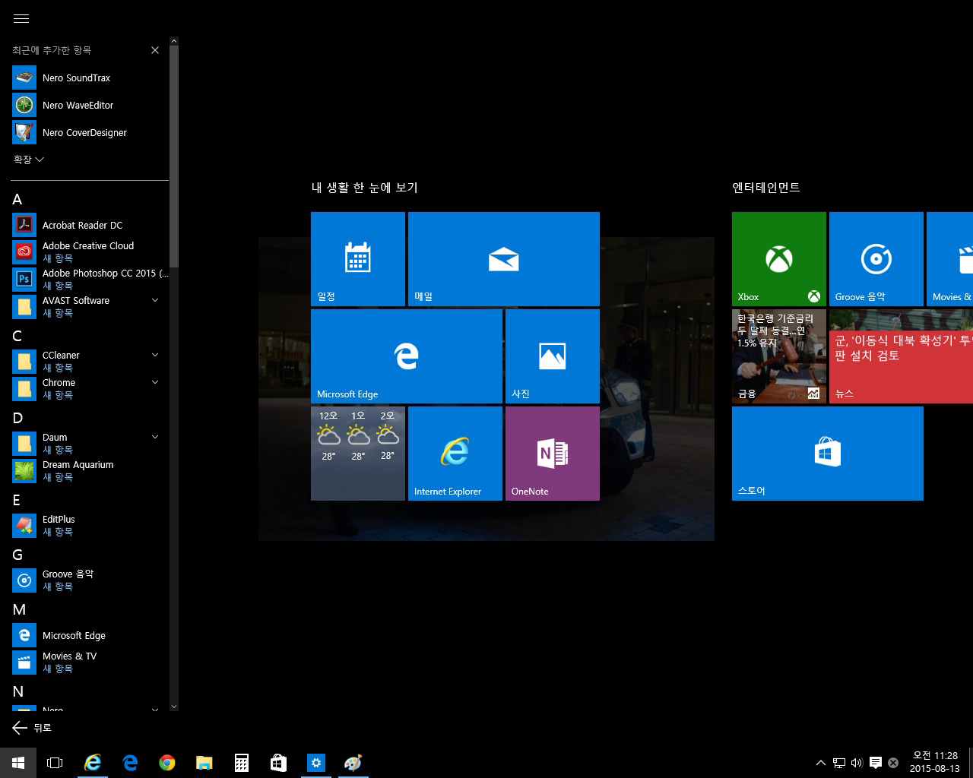The image size is (973, 778).
Task: Jump to apps under letter A header
Action: pos(17,200)
